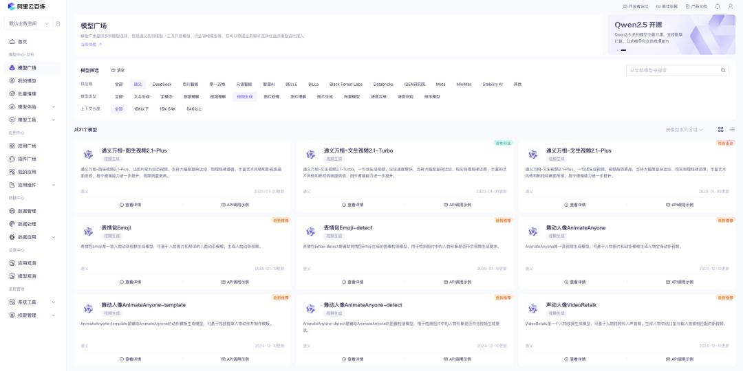Image resolution: width=743 pixels, height=371 pixels.
Task: Expand the 权限管理 sidebar section
Action: click(x=54, y=315)
